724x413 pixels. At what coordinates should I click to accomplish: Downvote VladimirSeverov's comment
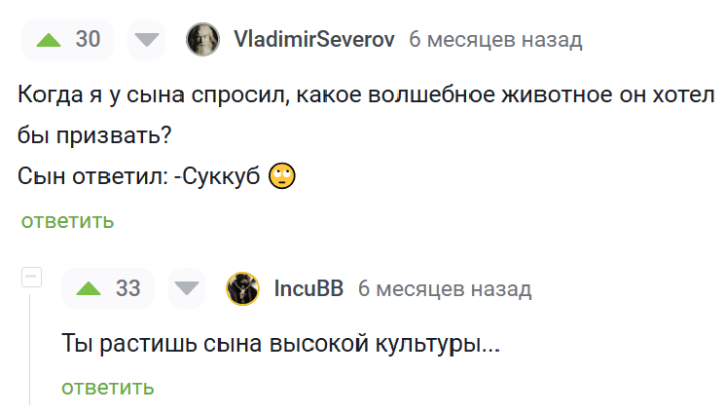[x=147, y=40]
